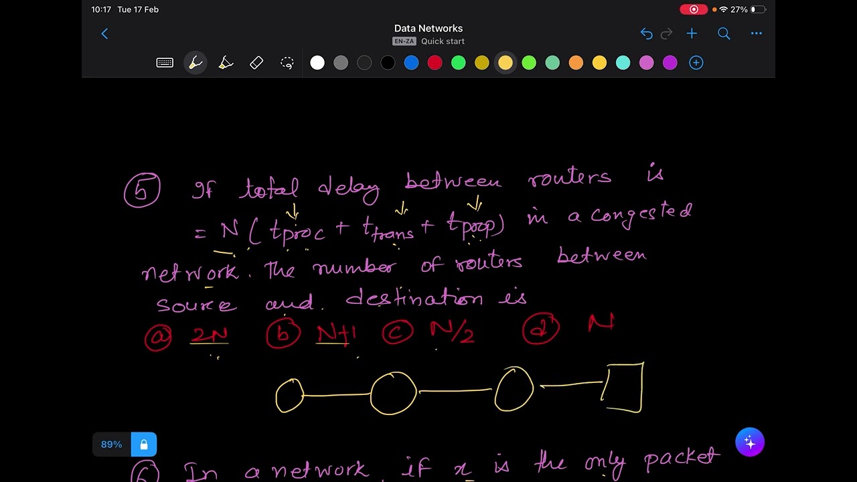Tap the drawn yellow square destination node
Viewport: 857px width, 482px height.
(623, 388)
